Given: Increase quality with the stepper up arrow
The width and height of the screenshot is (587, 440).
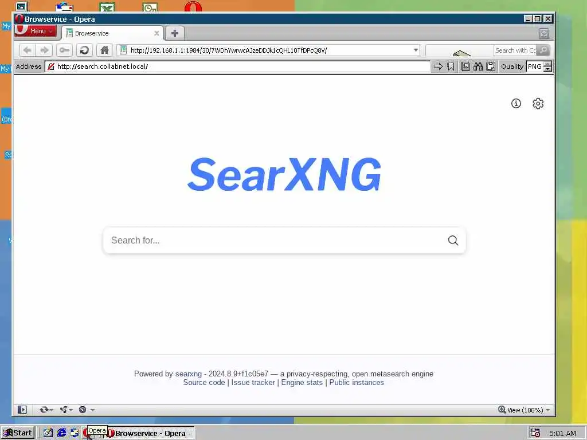Looking at the screenshot, I should point(547,64).
